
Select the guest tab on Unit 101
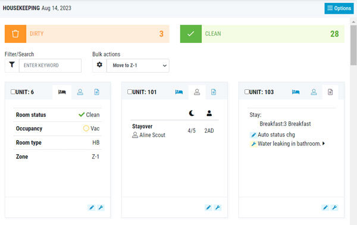point(197,92)
